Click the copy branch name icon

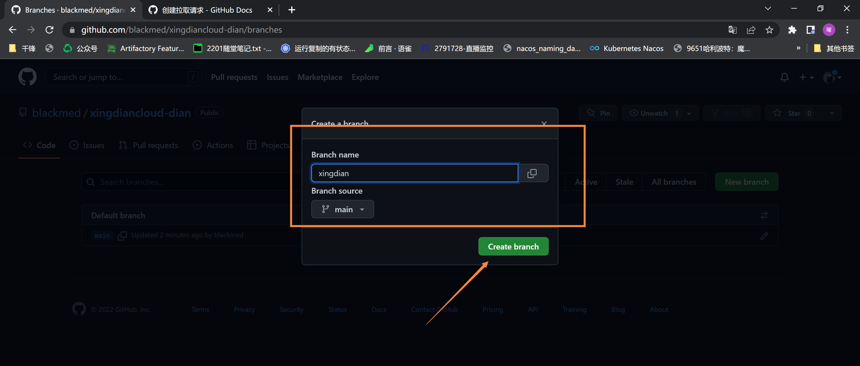(532, 173)
